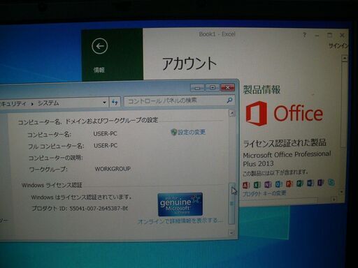
Task: Click the PowerPoint icon in included products
Action: pos(289,184)
